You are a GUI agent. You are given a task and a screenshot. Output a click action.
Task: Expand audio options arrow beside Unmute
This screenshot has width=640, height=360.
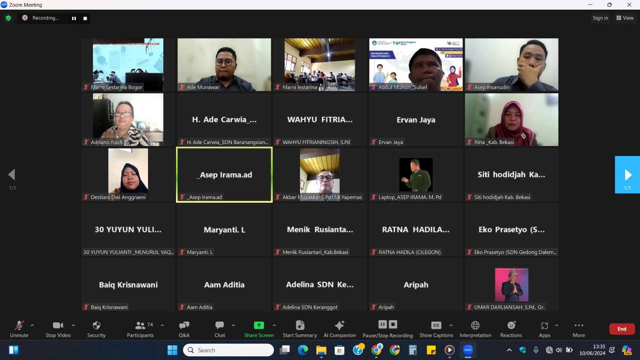[x=32, y=325]
